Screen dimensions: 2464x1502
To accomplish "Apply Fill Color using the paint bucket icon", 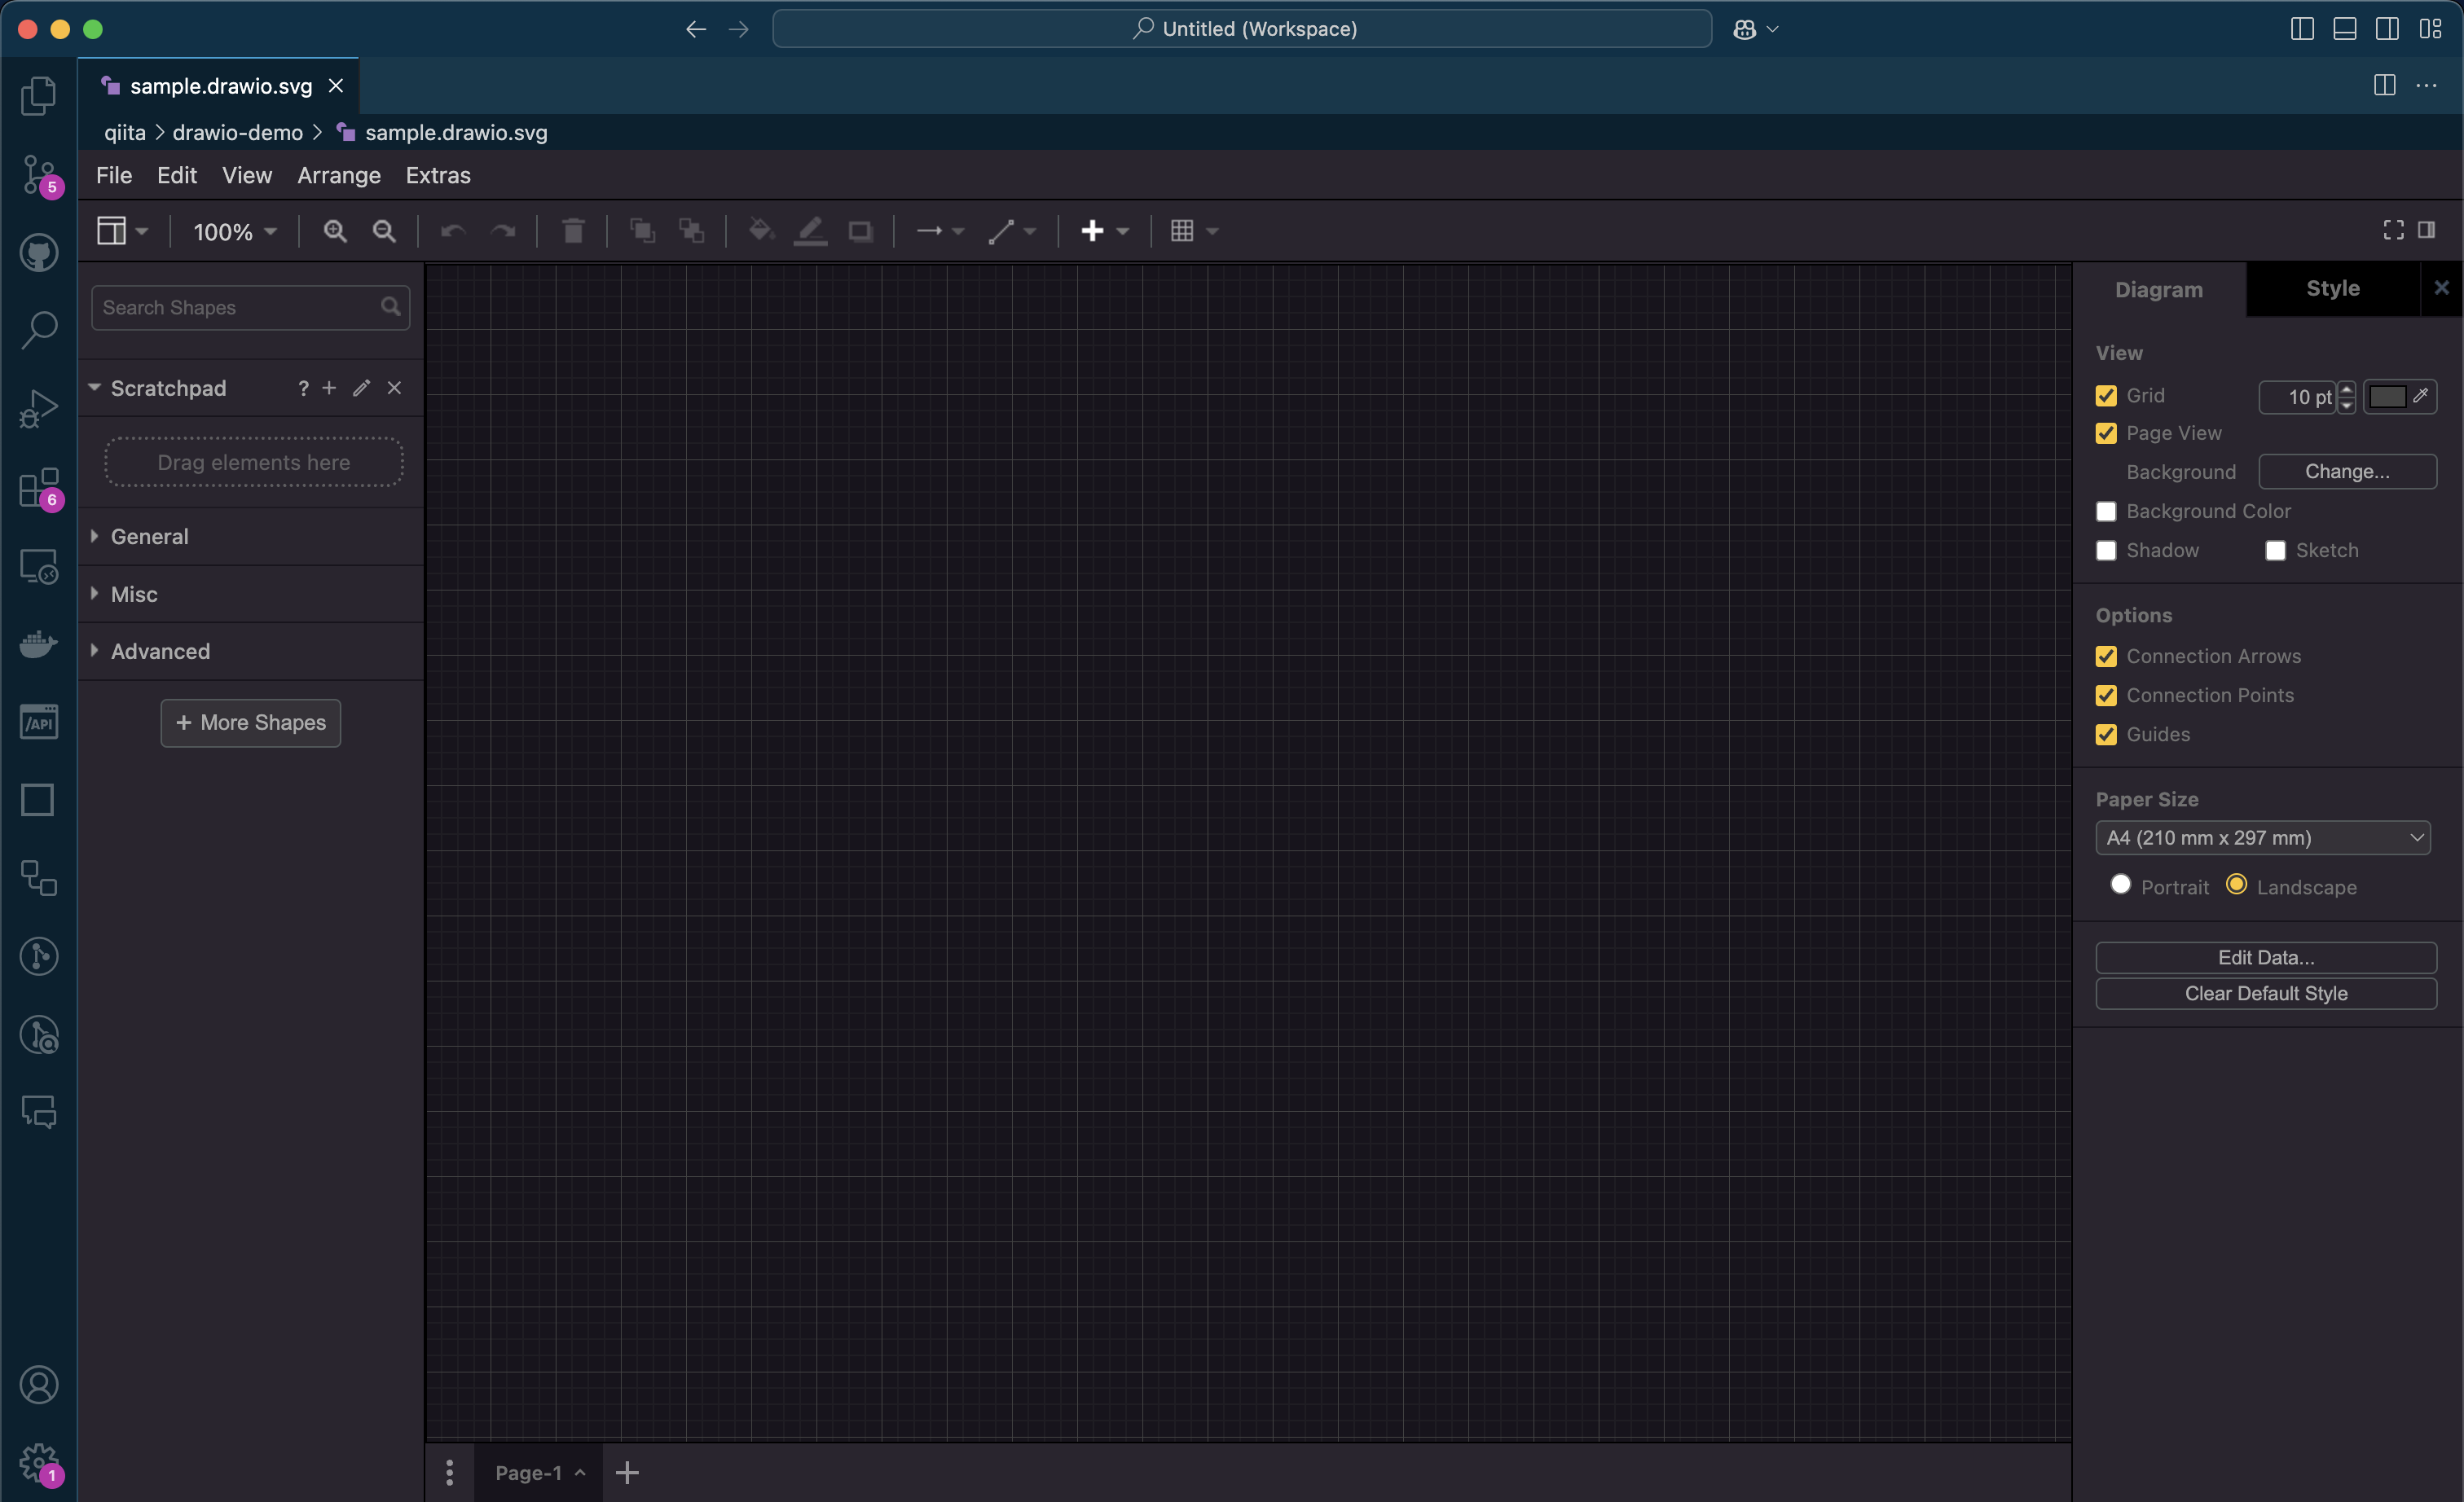I will pyautogui.click(x=761, y=231).
